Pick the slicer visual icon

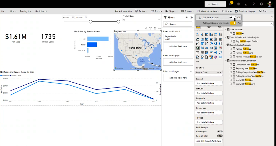pos(198,53)
